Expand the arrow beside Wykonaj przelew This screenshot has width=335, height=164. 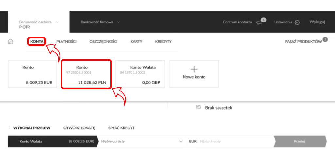click(9, 128)
